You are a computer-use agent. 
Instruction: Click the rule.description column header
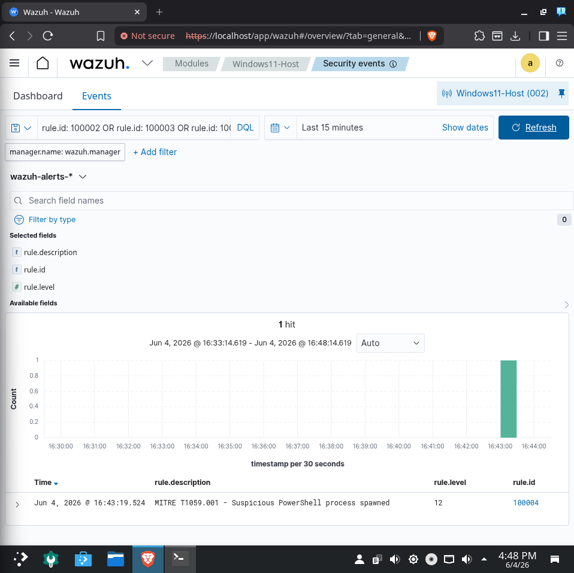point(182,483)
